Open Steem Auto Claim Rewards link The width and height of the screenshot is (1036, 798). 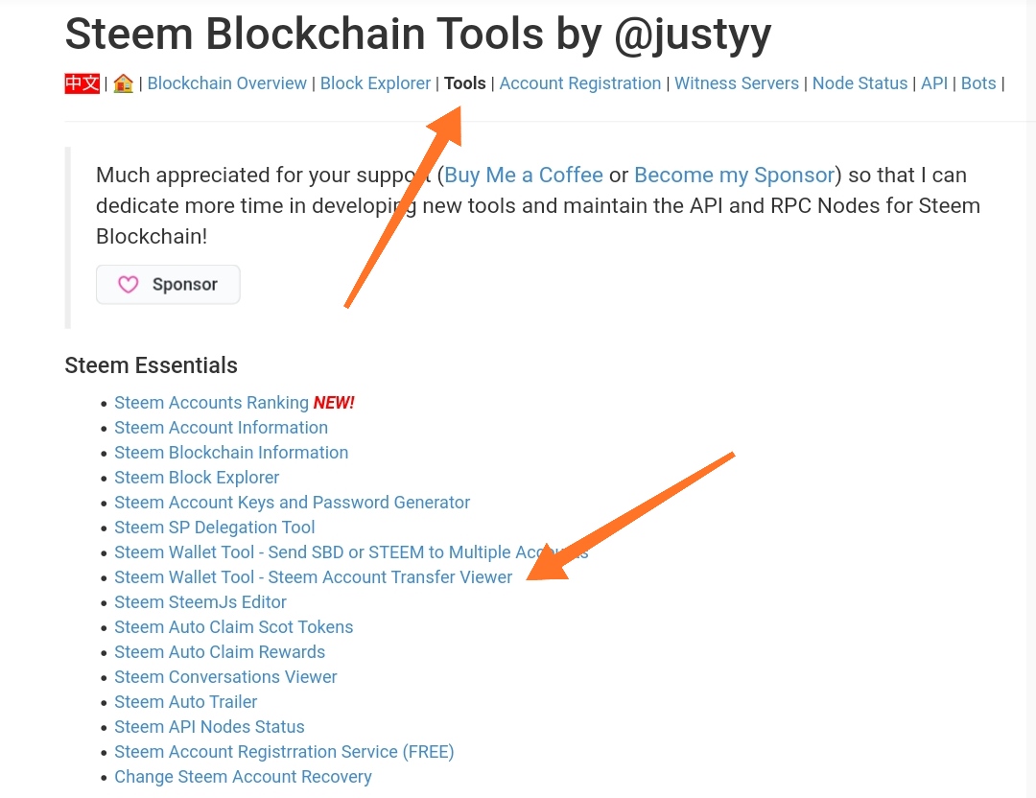point(220,652)
